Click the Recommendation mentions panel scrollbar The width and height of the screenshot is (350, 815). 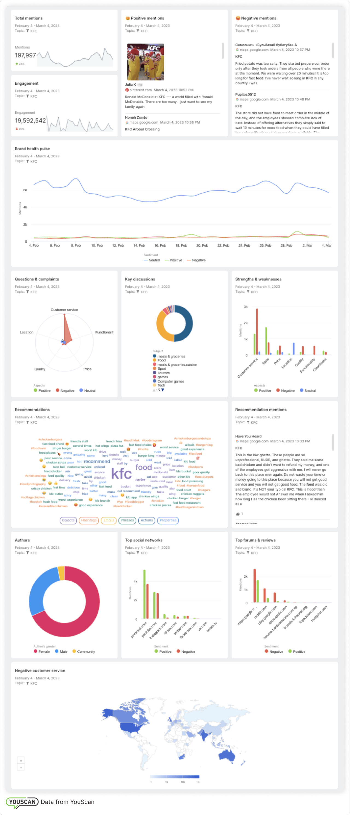click(x=333, y=442)
